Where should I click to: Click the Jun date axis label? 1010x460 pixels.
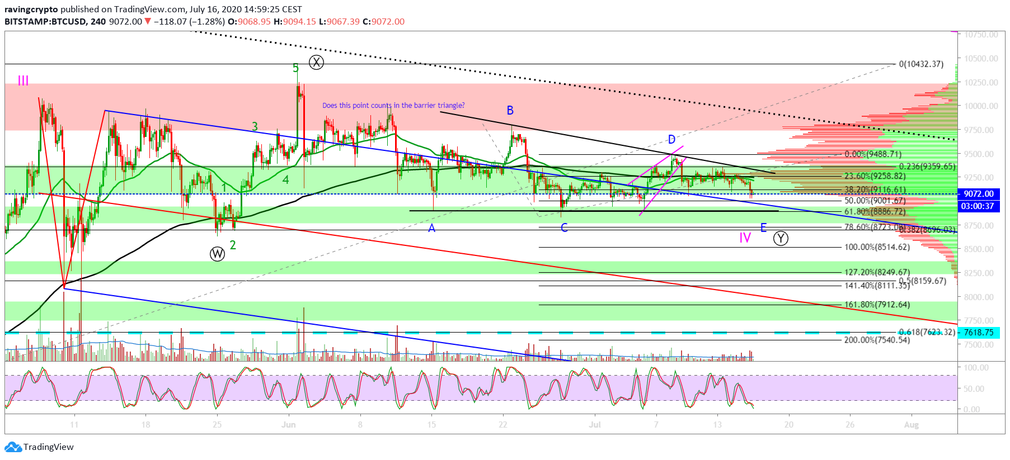click(x=289, y=425)
